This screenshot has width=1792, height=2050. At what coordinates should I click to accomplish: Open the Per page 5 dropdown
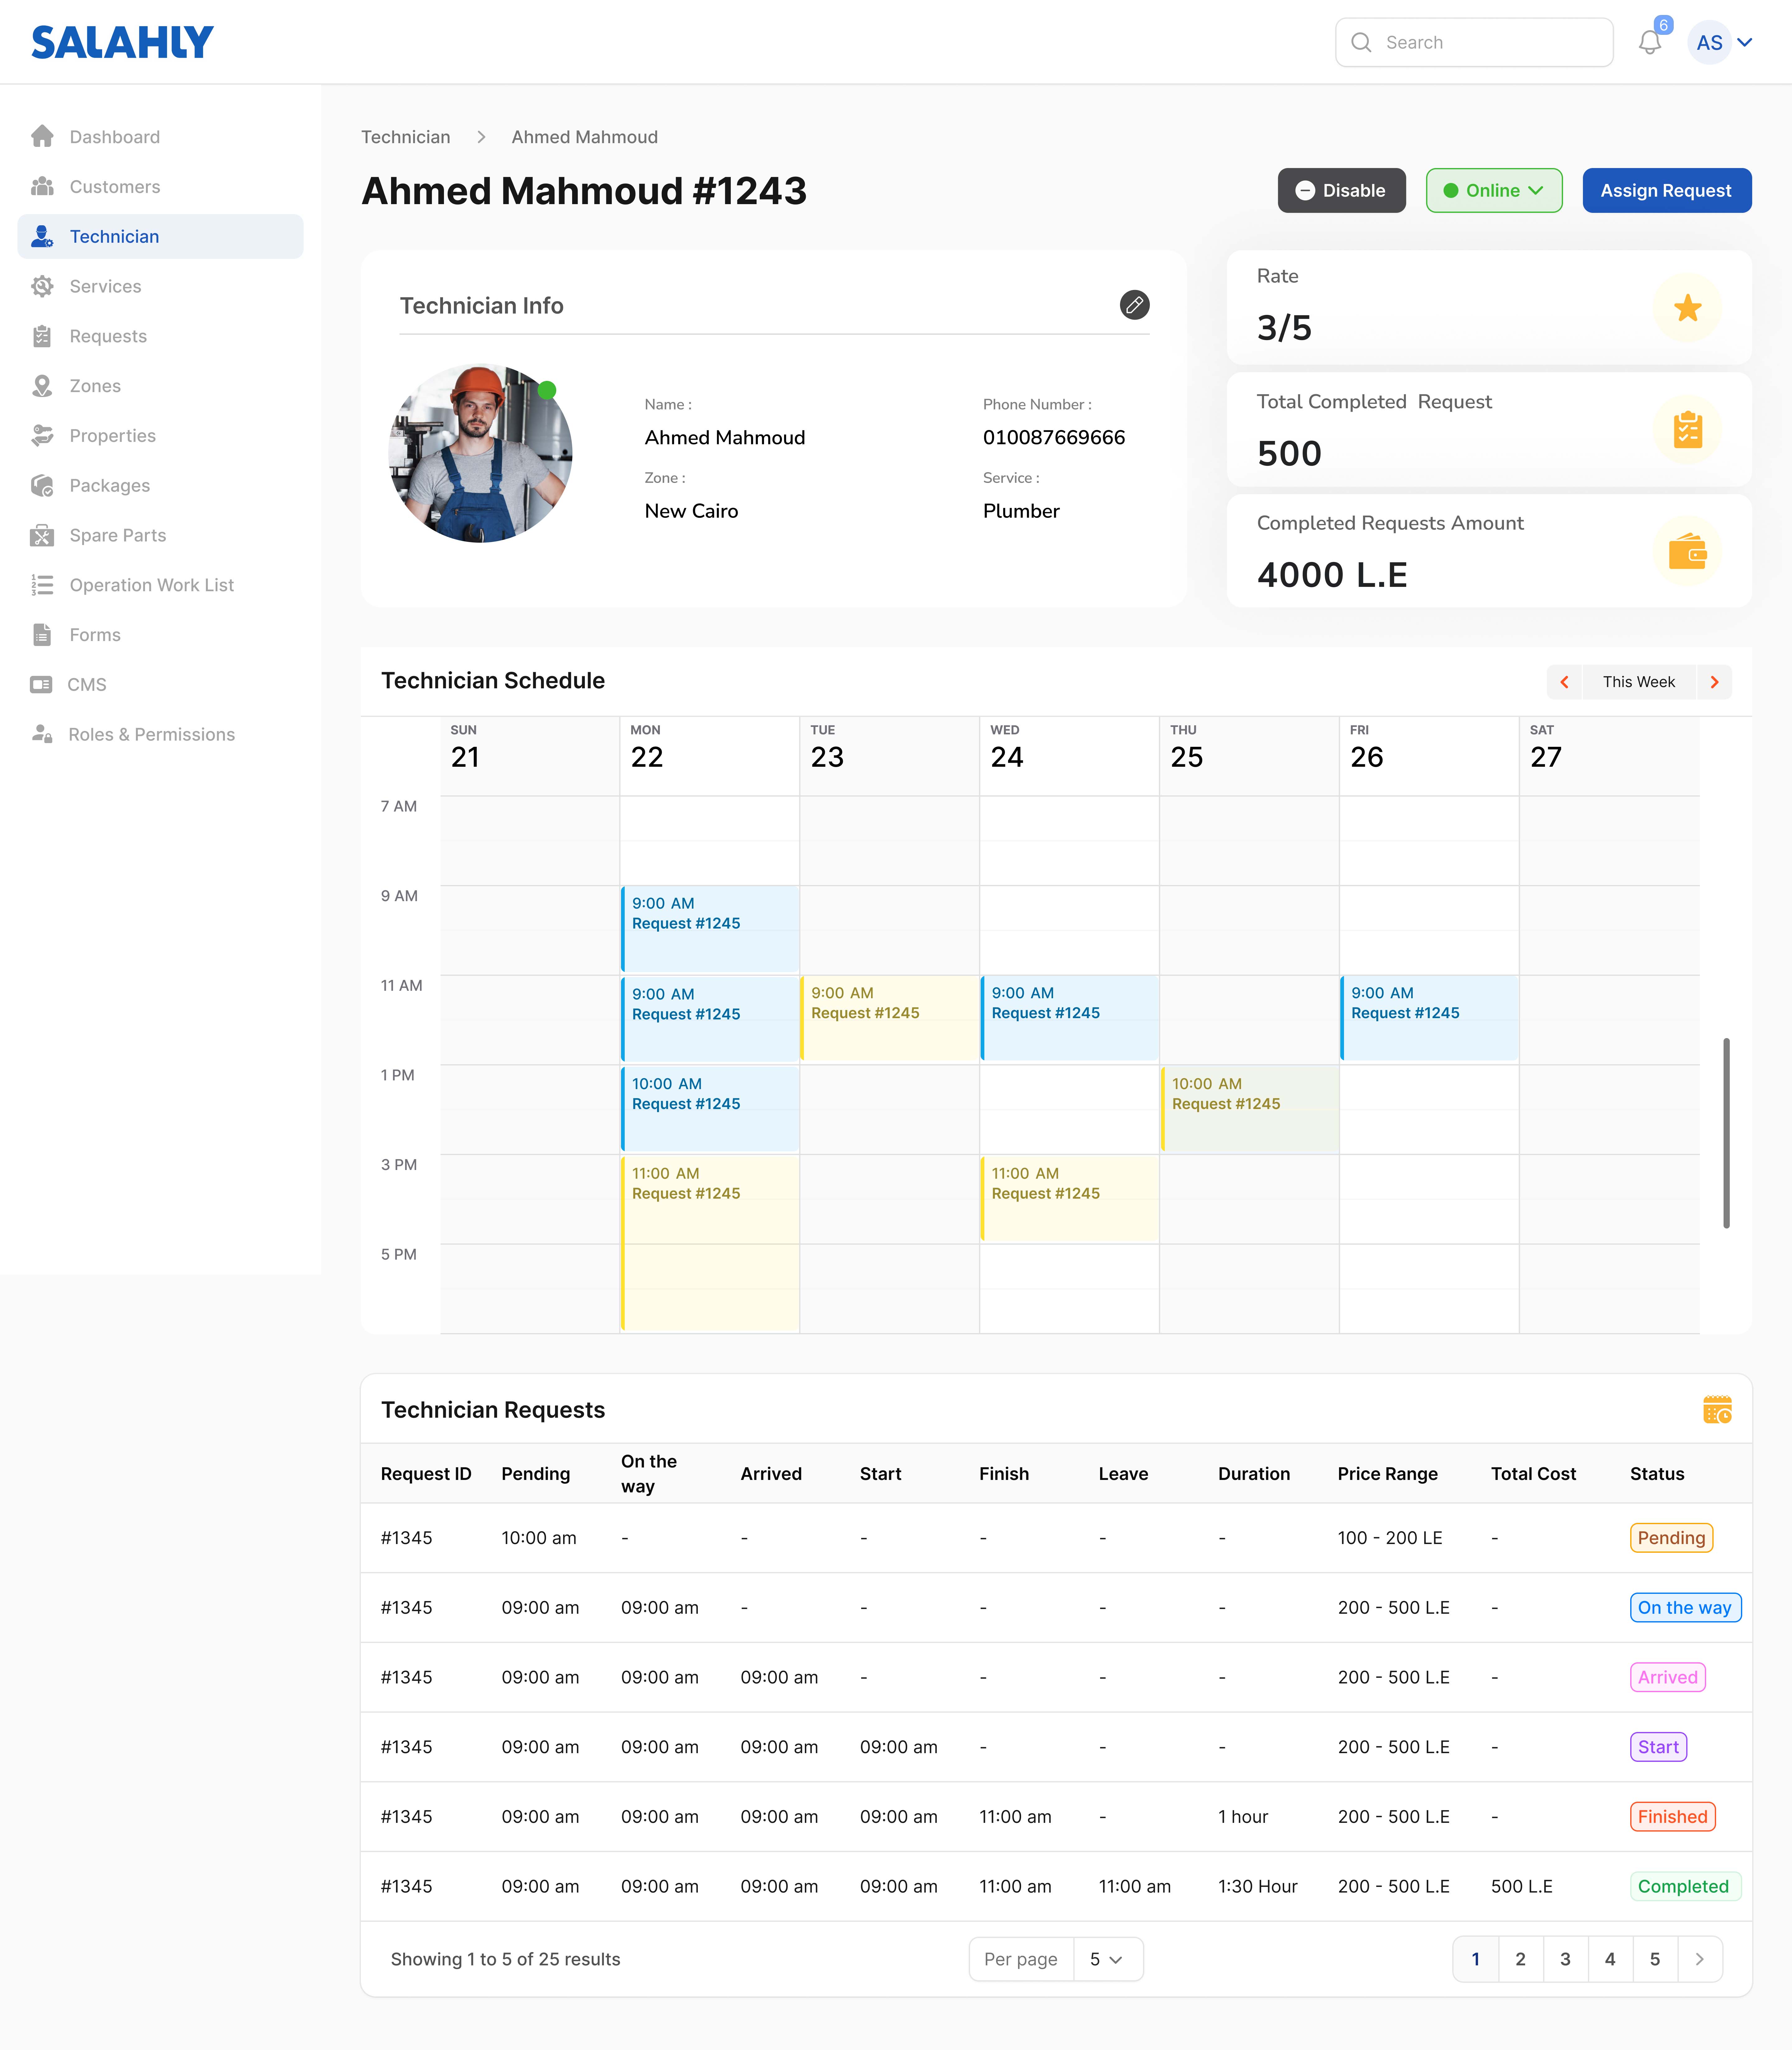1106,1959
